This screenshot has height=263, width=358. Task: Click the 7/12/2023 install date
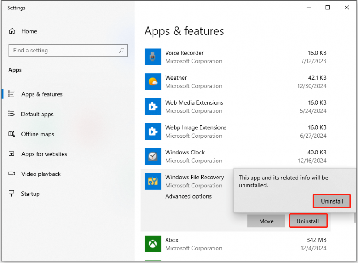point(314,61)
